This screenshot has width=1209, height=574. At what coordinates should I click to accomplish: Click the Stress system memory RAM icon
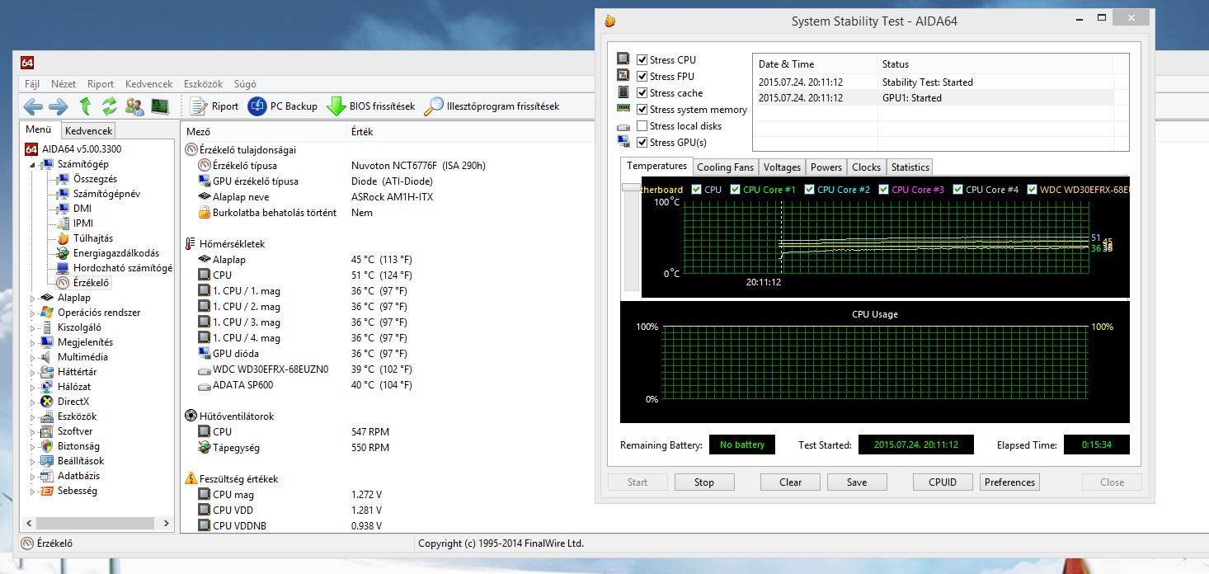coord(623,109)
